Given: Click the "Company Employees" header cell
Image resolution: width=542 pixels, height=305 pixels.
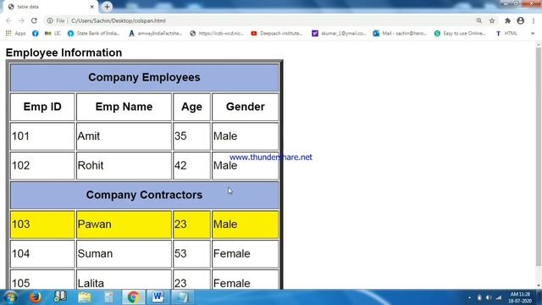Looking at the screenshot, I should tap(144, 77).
